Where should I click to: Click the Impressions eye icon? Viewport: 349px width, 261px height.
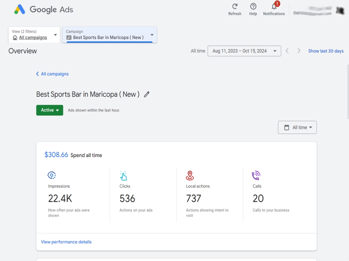point(52,175)
